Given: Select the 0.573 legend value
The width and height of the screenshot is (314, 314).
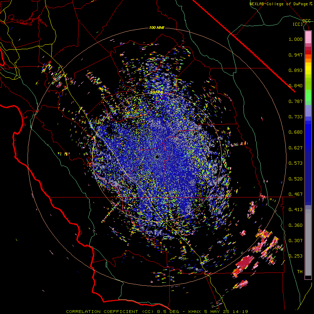Looking at the screenshot, I should coord(296,163).
